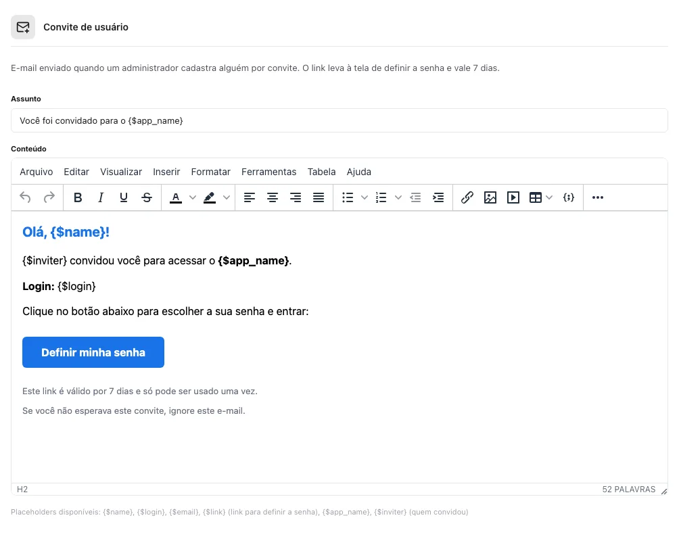Click the placeholder braces icon

pyautogui.click(x=569, y=197)
